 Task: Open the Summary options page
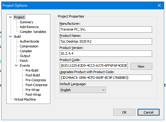[26, 22]
